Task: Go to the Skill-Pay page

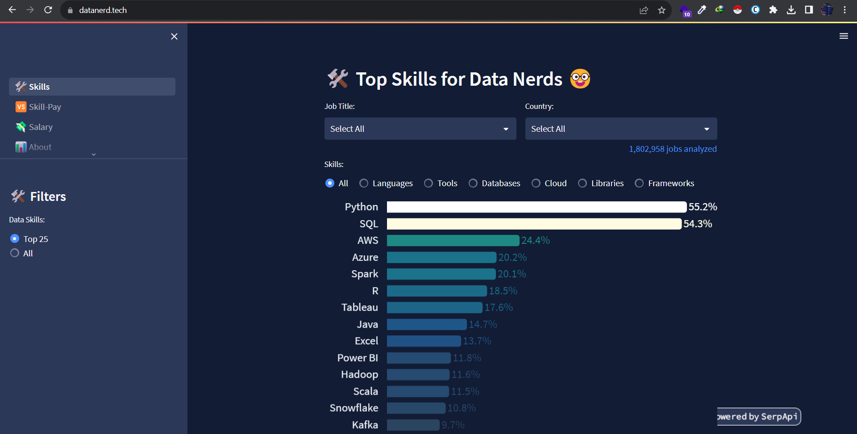Action: click(x=92, y=107)
